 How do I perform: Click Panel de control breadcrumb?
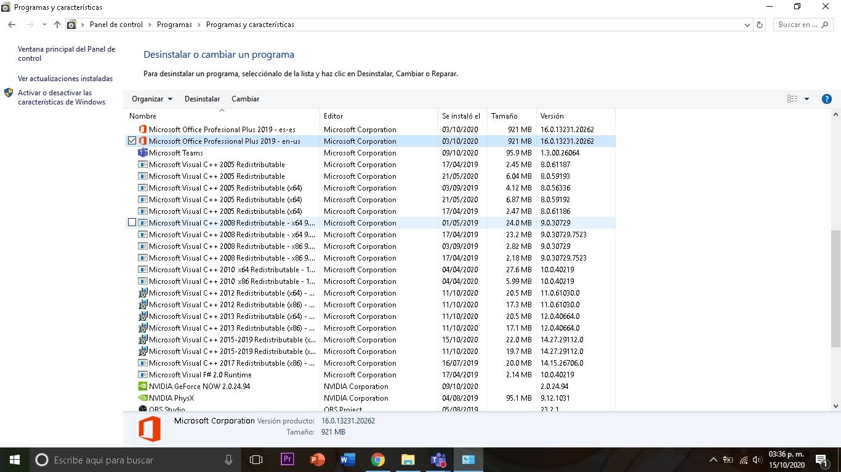click(x=116, y=25)
